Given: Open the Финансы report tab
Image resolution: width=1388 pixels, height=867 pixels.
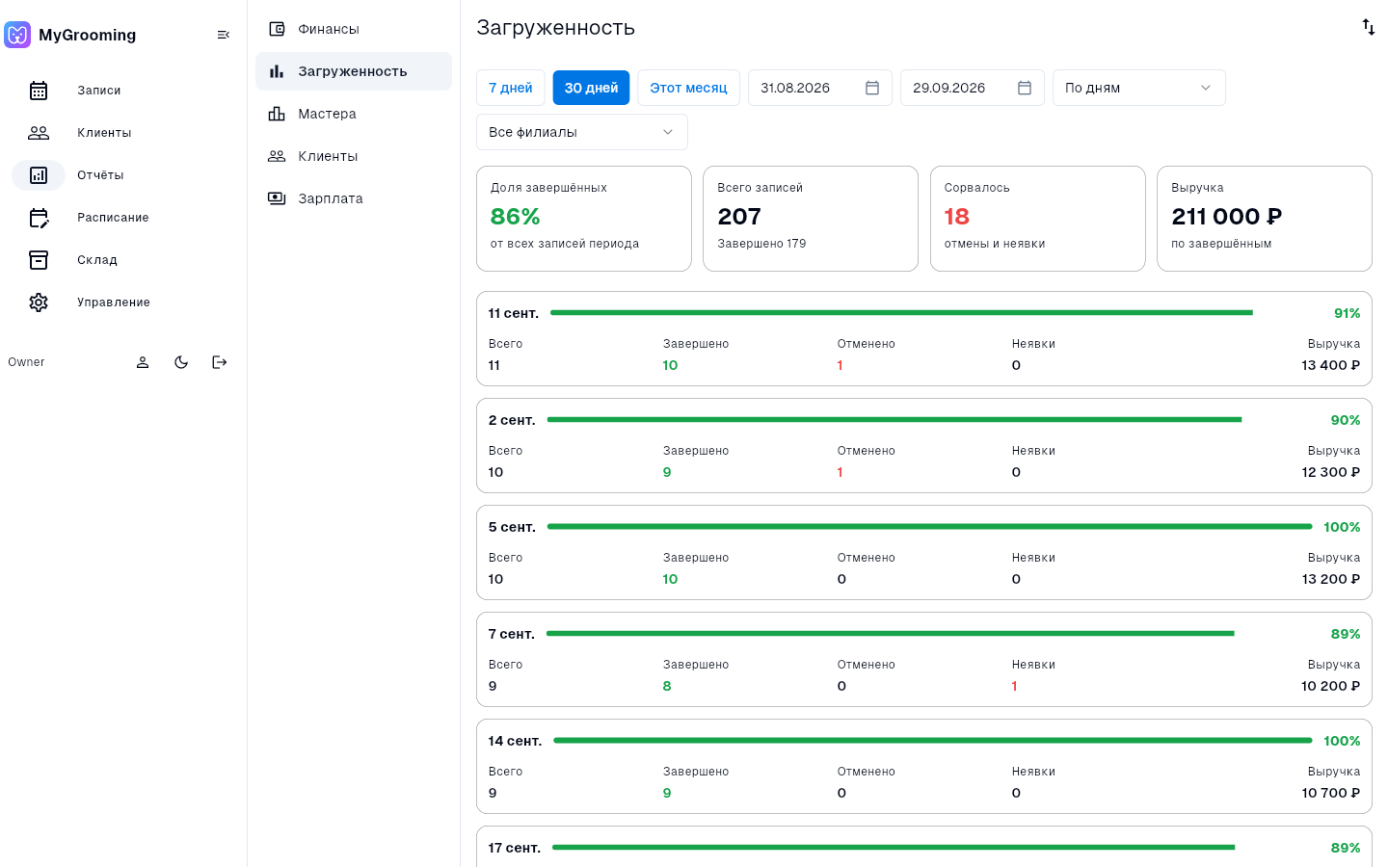Looking at the screenshot, I should (354, 29).
